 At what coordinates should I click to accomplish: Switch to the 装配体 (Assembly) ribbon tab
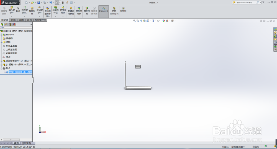coord(5,20)
